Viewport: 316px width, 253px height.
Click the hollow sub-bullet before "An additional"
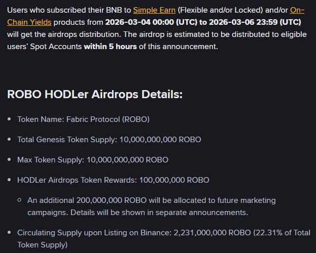click(19, 200)
